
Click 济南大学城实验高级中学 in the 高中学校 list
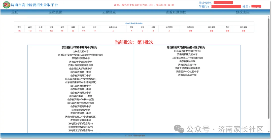tap(81, 65)
